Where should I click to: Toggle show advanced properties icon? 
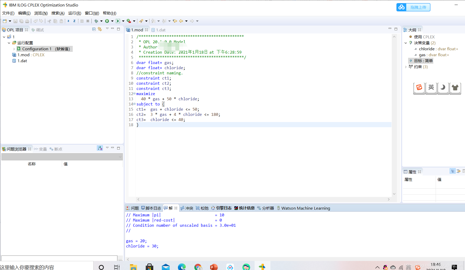[459, 171]
